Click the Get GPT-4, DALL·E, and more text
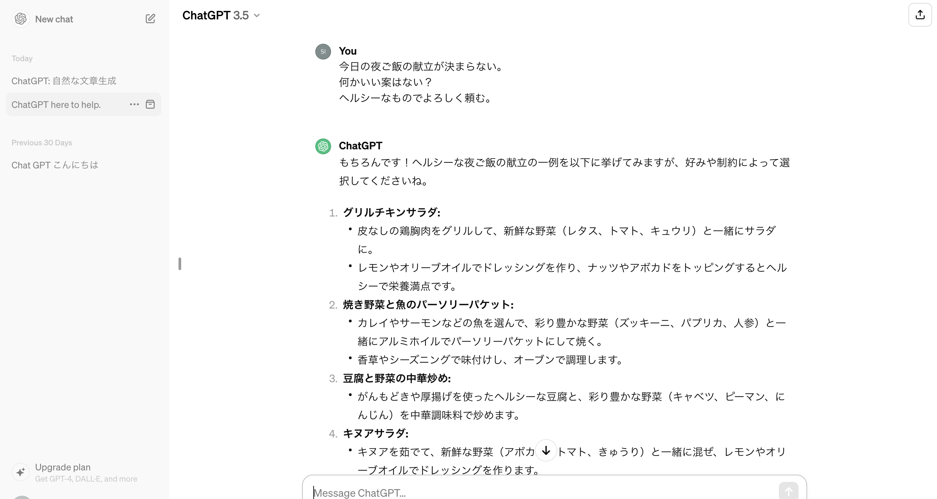 pos(86,479)
